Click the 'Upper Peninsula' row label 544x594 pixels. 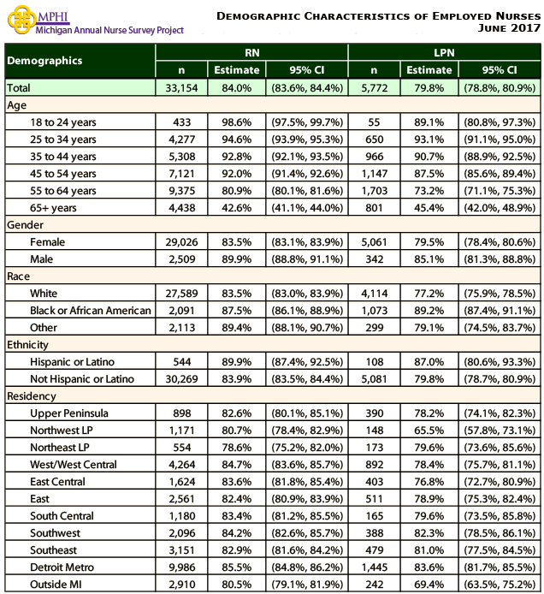(69, 413)
